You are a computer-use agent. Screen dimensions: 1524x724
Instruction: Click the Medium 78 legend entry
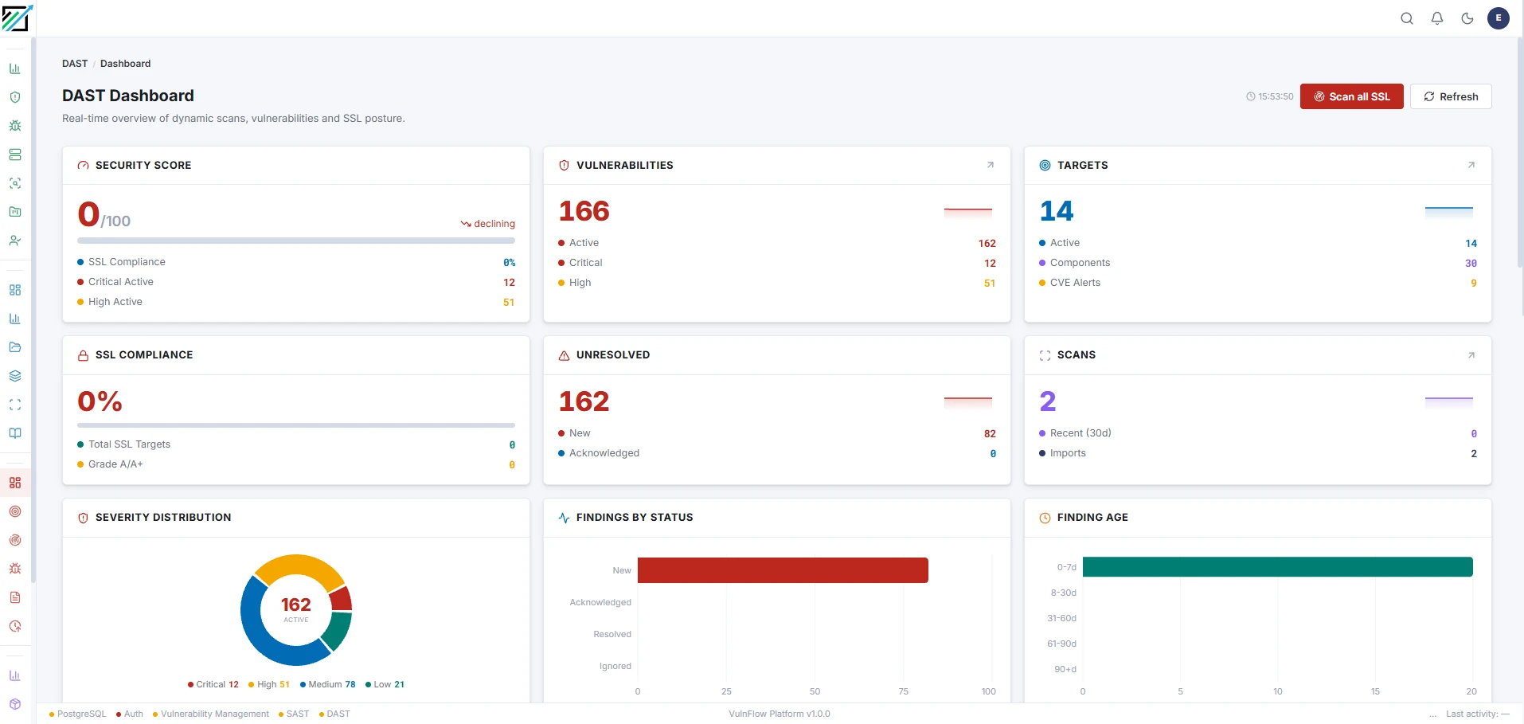(x=327, y=684)
